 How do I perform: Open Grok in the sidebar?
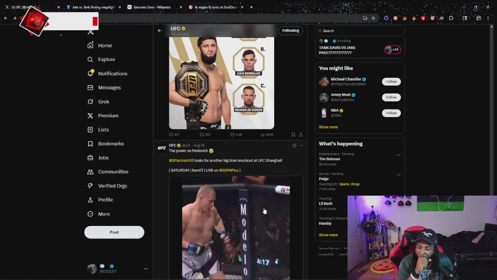point(99,101)
